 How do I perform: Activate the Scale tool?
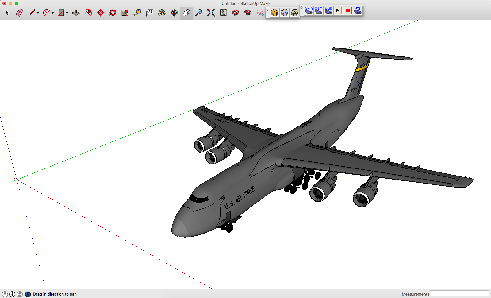pyautogui.click(x=125, y=13)
